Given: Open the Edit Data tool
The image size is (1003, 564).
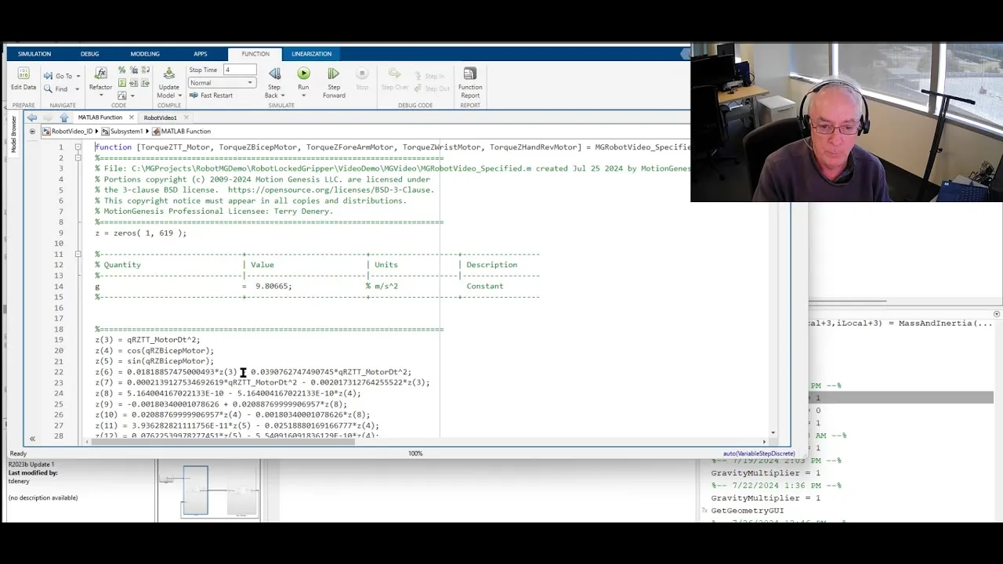Looking at the screenshot, I should point(24,78).
